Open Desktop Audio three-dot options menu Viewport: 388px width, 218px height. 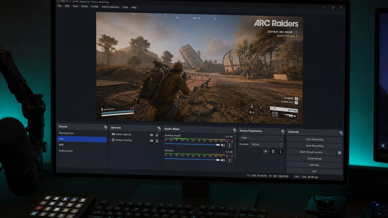(x=229, y=145)
